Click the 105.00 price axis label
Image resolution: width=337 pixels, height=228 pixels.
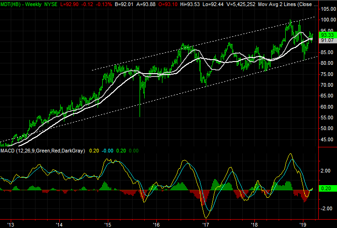(x=327, y=9)
